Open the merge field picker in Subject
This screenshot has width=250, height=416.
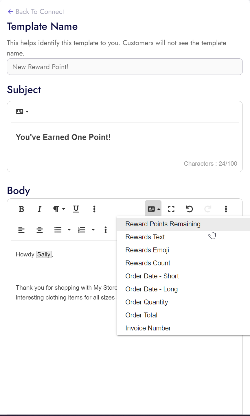pyautogui.click(x=22, y=111)
